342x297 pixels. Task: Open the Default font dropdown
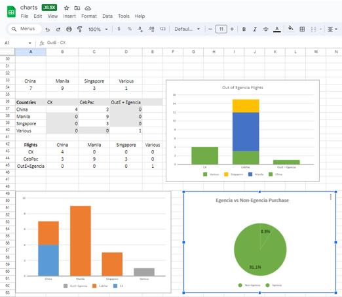point(187,29)
